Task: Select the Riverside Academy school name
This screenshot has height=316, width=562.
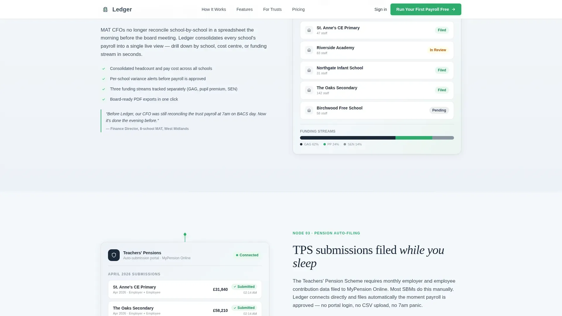Action: [335, 48]
